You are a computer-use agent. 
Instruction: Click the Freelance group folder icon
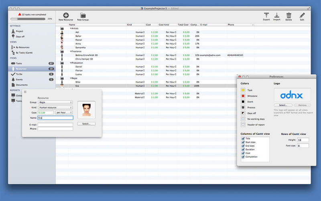tap(62, 51)
